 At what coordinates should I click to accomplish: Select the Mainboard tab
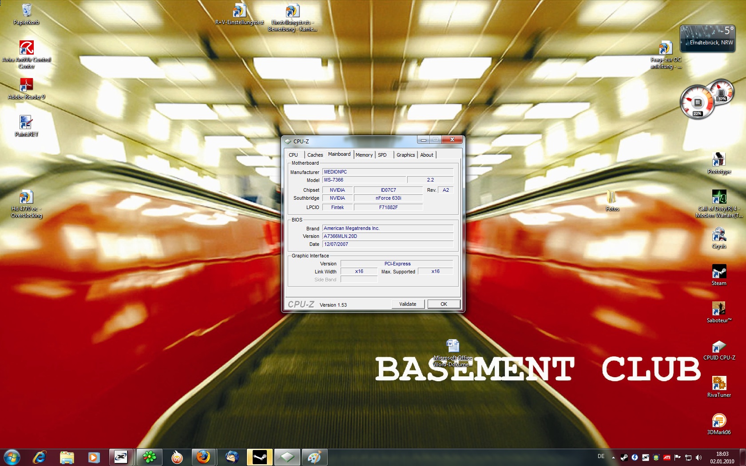click(x=339, y=154)
